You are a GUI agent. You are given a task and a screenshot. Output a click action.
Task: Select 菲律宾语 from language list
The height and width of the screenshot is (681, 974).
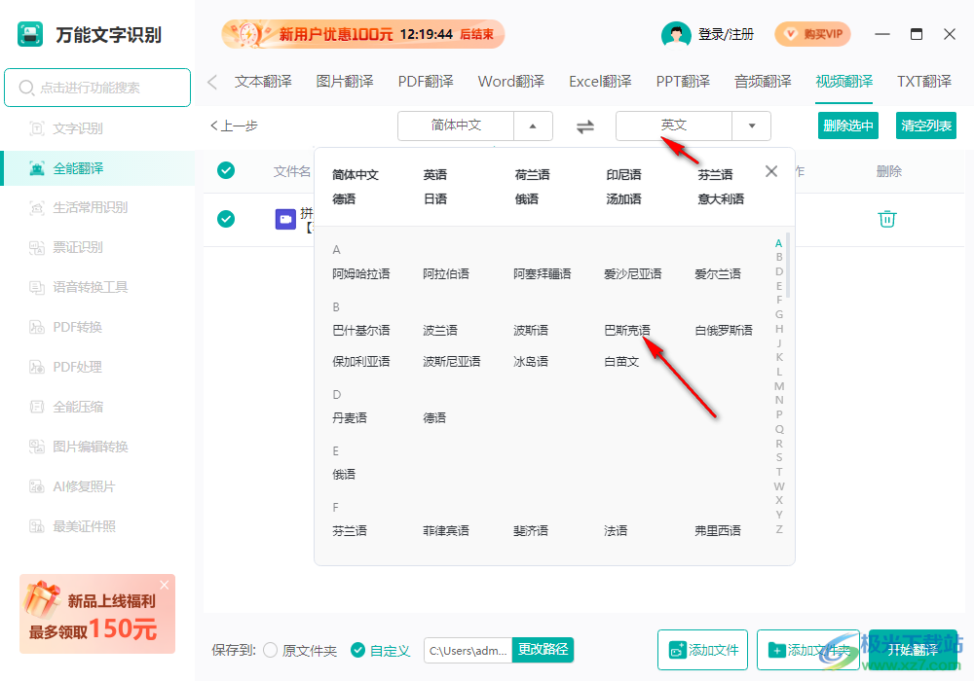(445, 531)
